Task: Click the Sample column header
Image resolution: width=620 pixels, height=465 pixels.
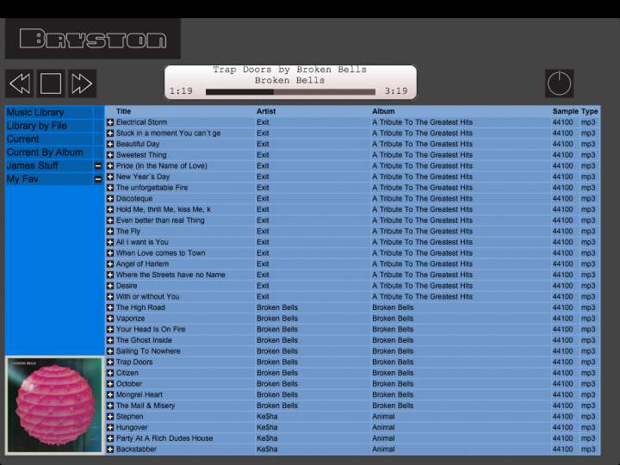Action: click(x=565, y=111)
